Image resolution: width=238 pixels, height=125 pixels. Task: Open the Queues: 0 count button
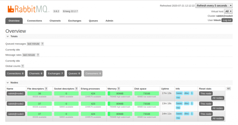[74, 73]
